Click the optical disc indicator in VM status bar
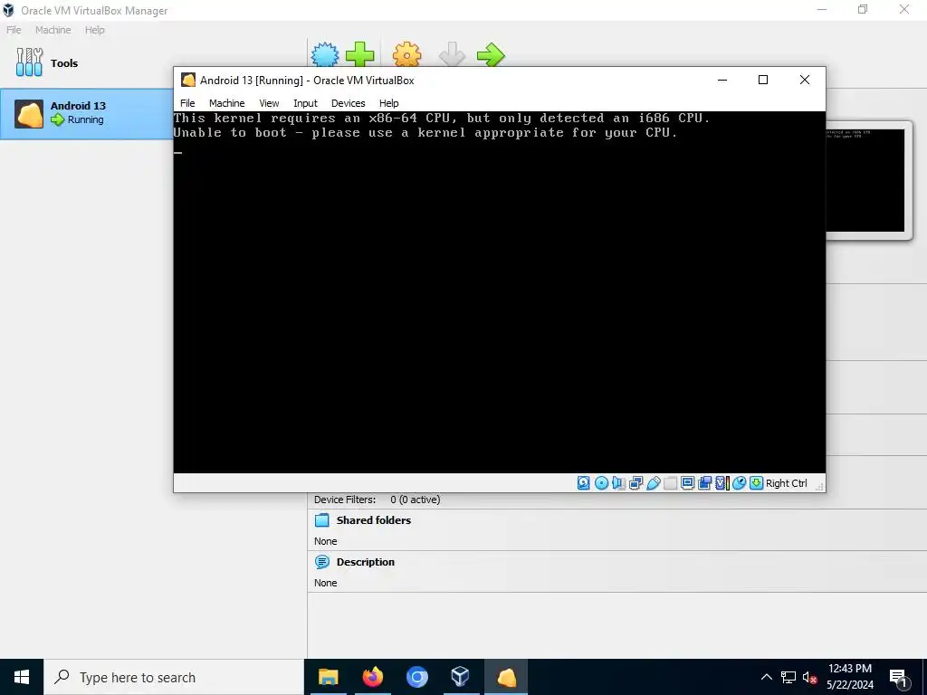927x695 pixels. click(x=601, y=483)
